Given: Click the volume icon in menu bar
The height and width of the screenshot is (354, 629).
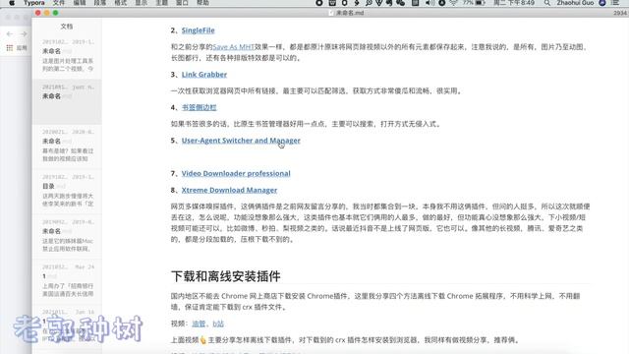Looking at the screenshot, I should (429, 3).
